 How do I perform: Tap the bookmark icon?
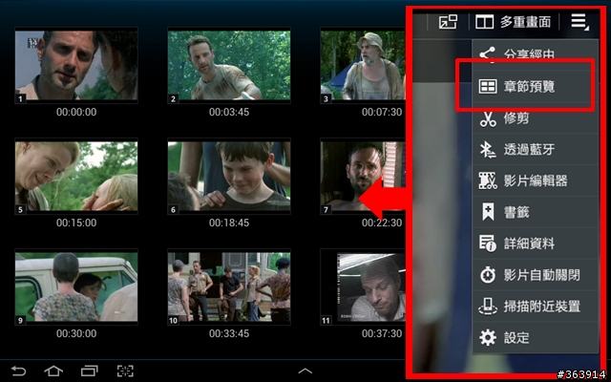tap(488, 212)
